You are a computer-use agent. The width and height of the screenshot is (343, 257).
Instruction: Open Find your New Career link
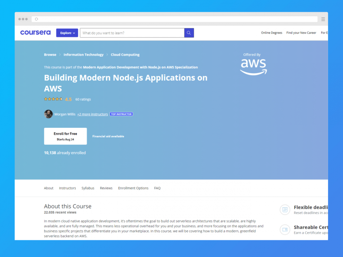click(301, 33)
